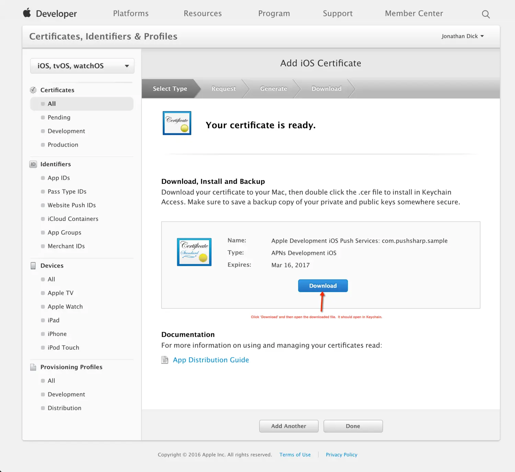Open the Program menu
Screen dimensions: 515x472
274,13
